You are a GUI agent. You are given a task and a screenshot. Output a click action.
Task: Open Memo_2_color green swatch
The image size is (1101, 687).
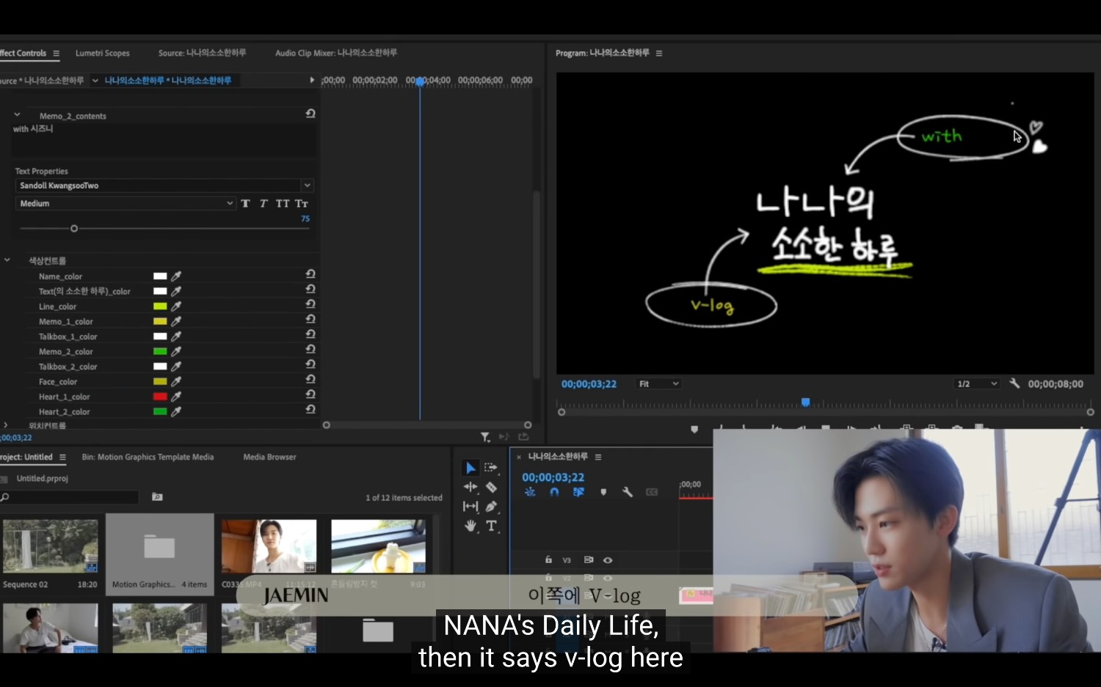tap(160, 351)
